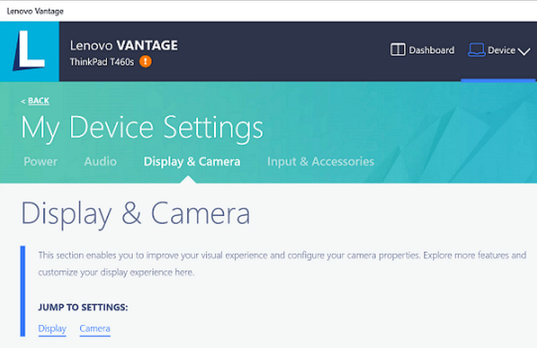Click the section description paragraph text

tap(282, 264)
